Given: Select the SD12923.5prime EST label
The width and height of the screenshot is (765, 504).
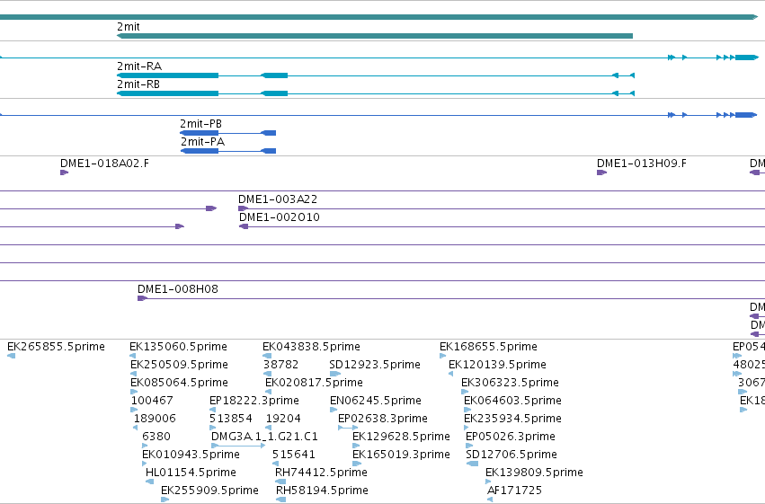Looking at the screenshot, I should (375, 365).
